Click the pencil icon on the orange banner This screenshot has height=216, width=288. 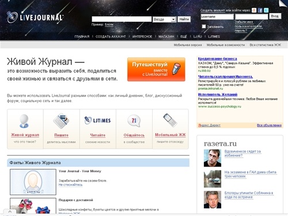[176, 69]
